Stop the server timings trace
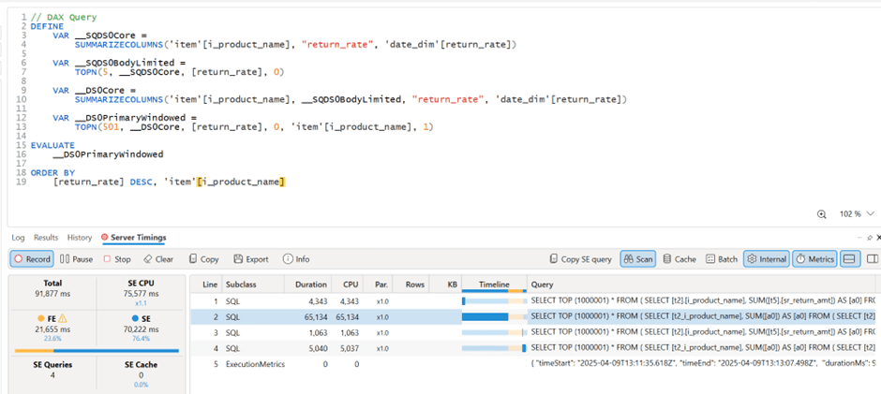 (117, 259)
